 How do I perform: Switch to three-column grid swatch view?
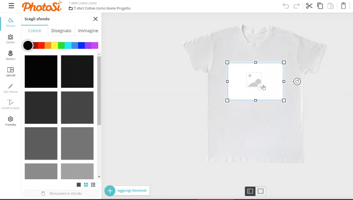click(x=93, y=185)
